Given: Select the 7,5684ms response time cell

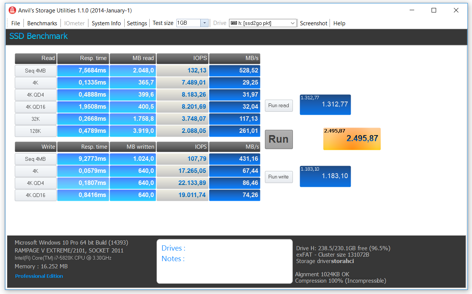Looking at the screenshot, I should click(x=83, y=71).
